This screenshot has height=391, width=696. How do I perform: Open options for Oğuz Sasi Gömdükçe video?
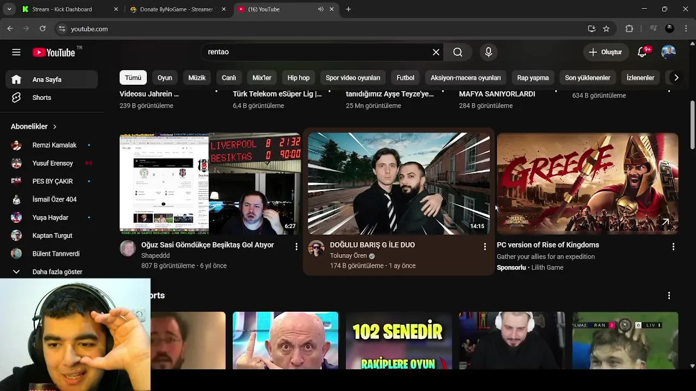click(x=296, y=247)
